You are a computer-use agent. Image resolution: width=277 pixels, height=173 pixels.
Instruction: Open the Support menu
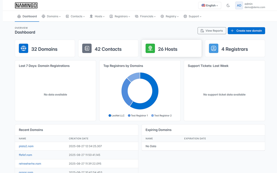coord(192,16)
